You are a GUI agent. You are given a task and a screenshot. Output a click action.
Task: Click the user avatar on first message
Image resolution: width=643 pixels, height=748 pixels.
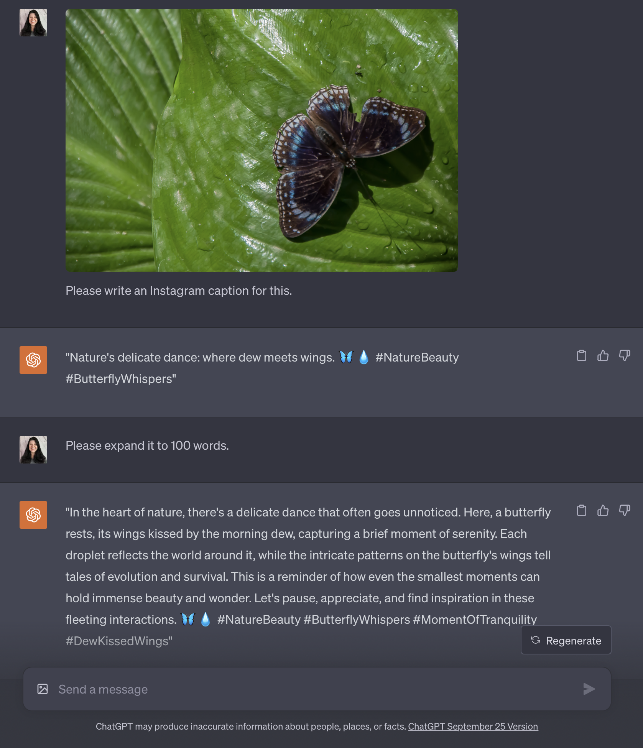[x=33, y=23]
